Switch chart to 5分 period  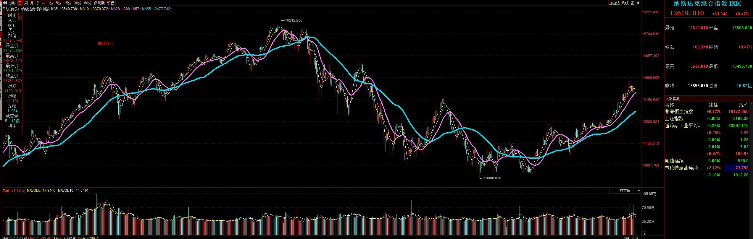59,3
